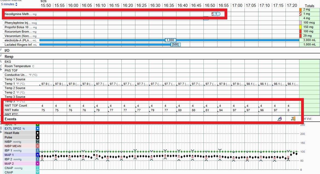Select the Vecuronium (Norc... row label
Image resolution: width=320 pixels, height=174 pixels.
click(18, 36)
